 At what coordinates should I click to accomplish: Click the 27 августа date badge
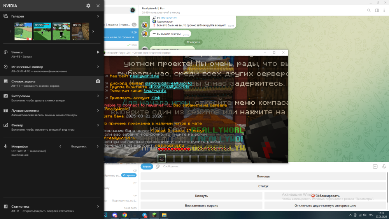pyautogui.click(x=193, y=42)
